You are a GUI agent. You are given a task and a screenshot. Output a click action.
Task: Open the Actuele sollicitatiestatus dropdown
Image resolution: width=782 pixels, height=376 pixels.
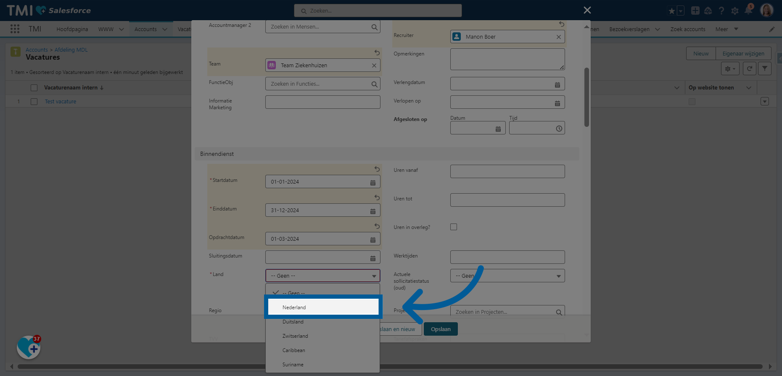(507, 276)
